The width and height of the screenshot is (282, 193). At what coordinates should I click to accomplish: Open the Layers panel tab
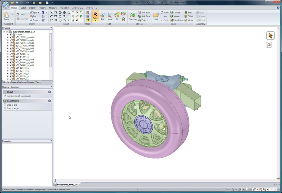(x=15, y=82)
